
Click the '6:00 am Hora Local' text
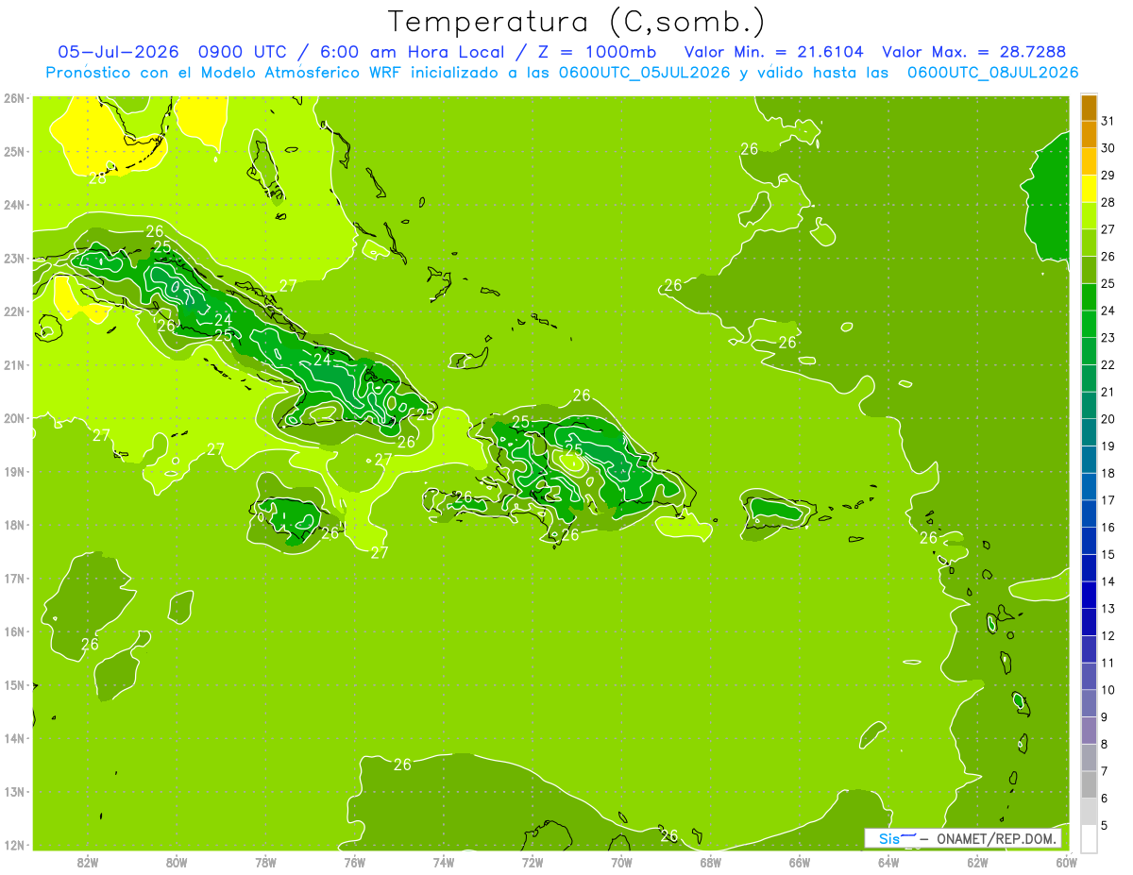tap(412, 52)
